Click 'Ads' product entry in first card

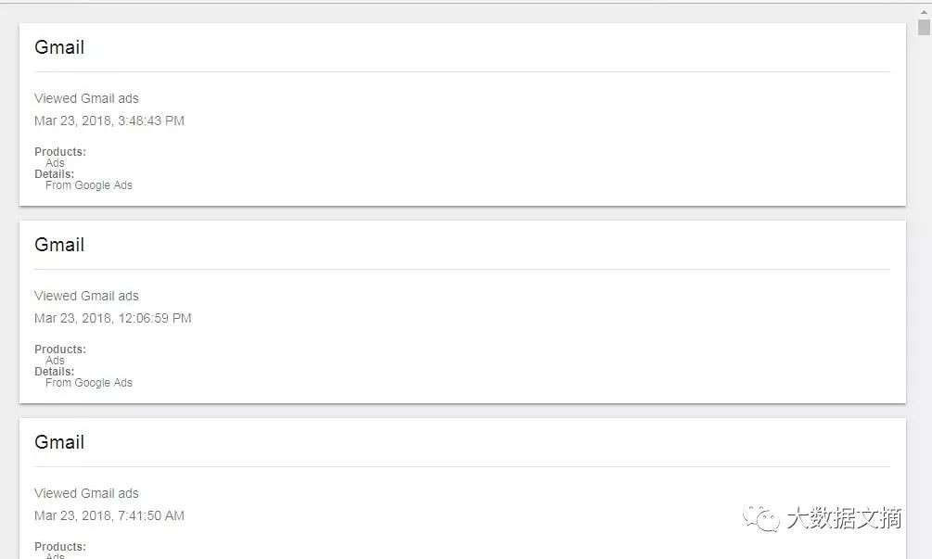(55, 163)
